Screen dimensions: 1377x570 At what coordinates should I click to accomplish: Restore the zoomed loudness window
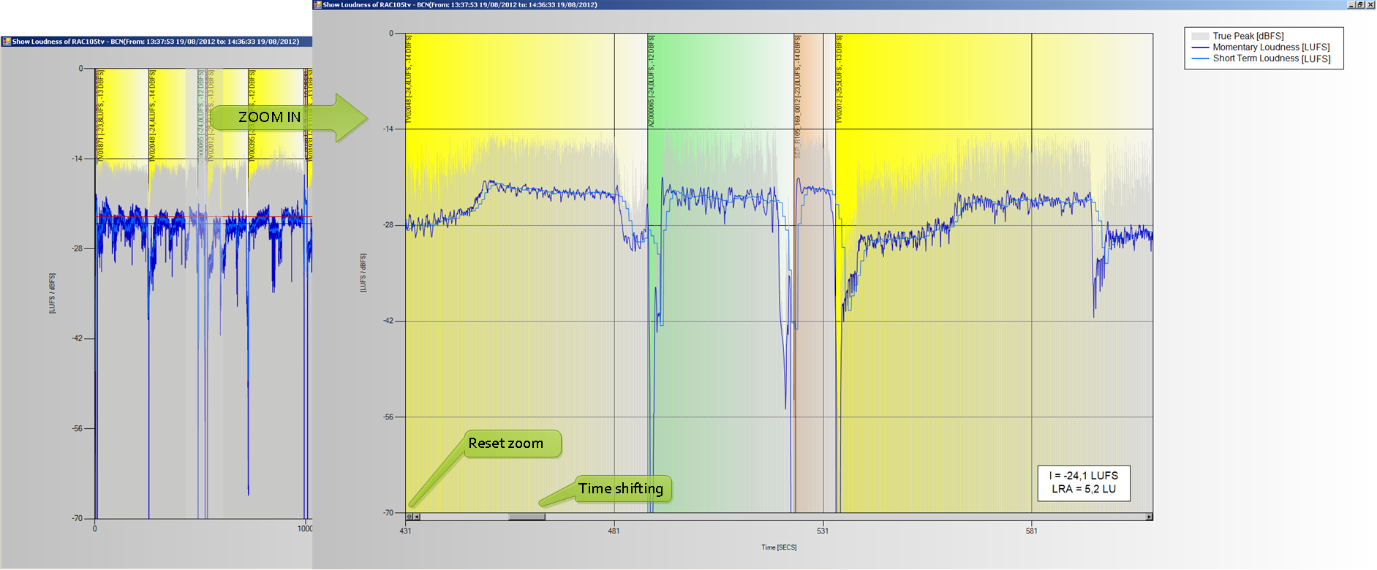1360,4
